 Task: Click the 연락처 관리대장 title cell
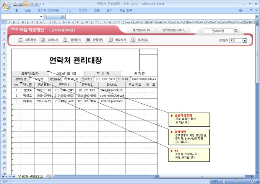pos(75,60)
